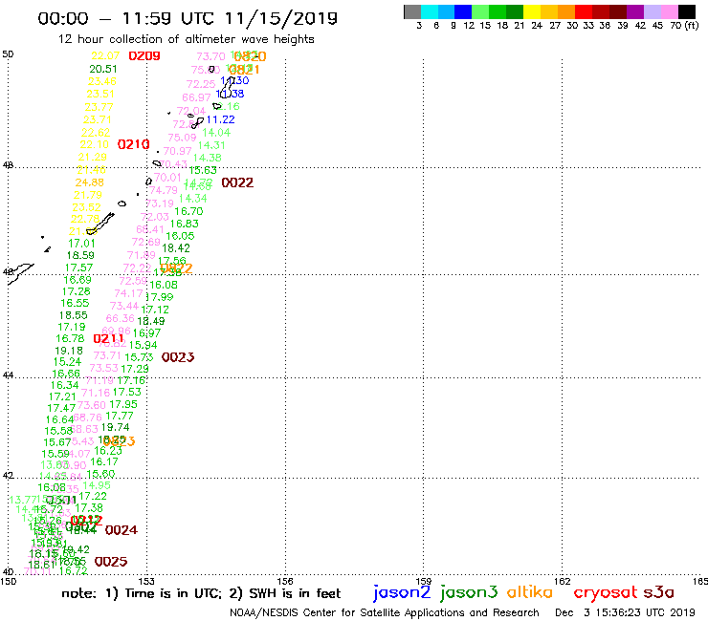Click the yellow 24 ft legend swatch

532,12
